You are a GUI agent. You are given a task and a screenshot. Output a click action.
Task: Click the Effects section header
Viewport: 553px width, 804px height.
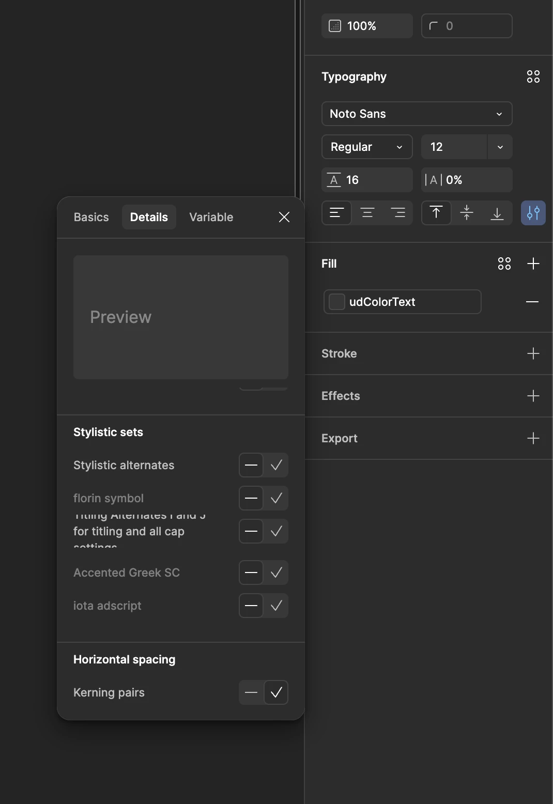[341, 396]
